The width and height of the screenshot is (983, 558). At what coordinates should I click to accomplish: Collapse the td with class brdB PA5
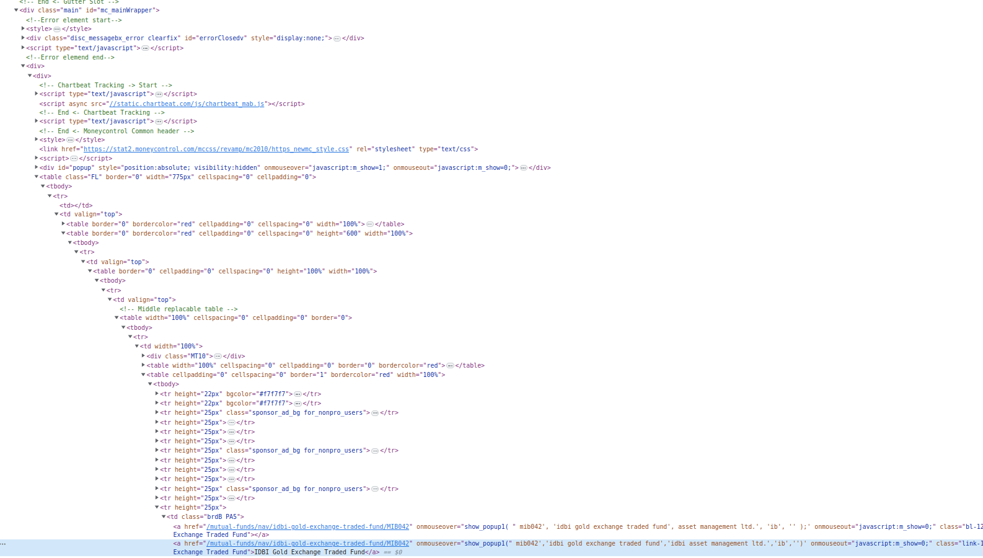click(x=164, y=516)
